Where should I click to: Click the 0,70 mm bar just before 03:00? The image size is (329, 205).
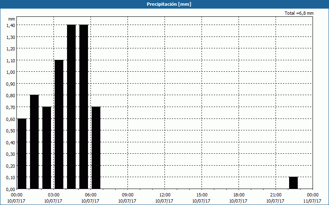[x=46, y=148]
